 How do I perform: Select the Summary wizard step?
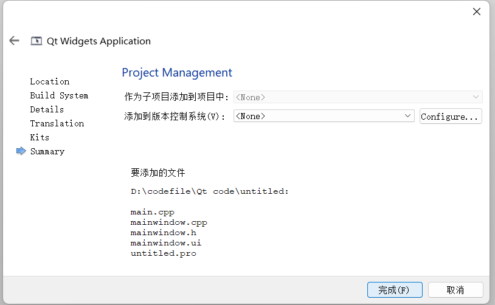(47, 151)
